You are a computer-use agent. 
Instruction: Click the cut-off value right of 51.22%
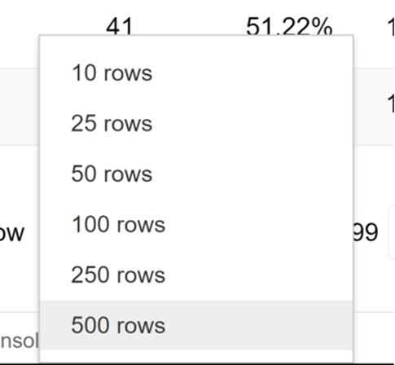392,27
